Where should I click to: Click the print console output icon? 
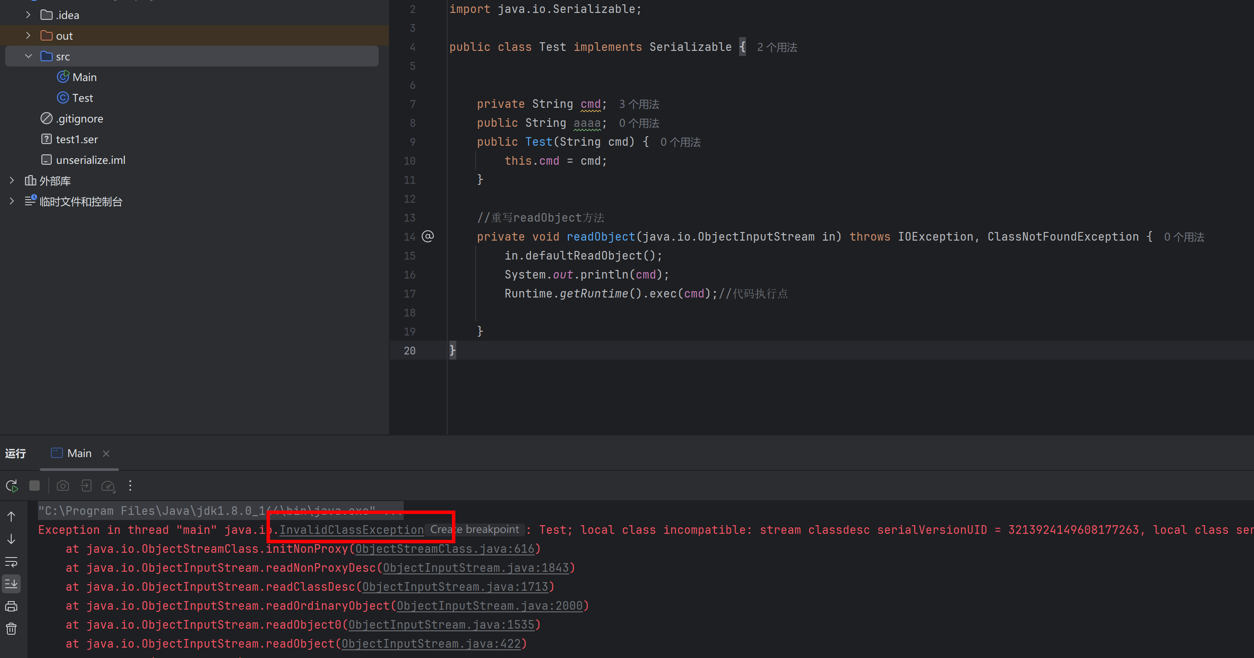[x=11, y=606]
